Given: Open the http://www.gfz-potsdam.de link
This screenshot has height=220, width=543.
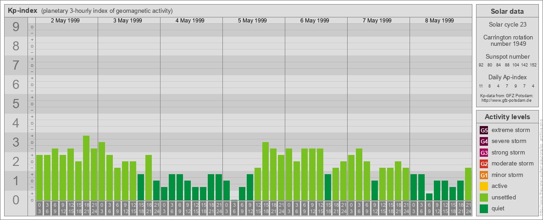Looking at the screenshot, I should [x=507, y=100].
